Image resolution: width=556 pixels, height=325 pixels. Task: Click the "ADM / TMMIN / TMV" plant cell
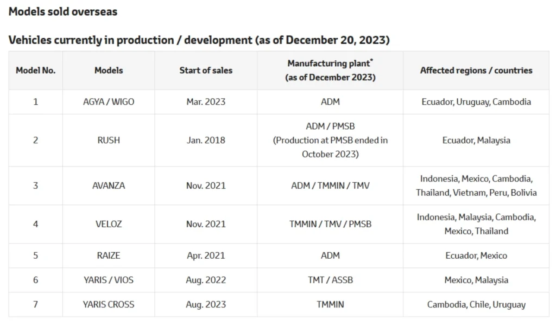pos(330,186)
